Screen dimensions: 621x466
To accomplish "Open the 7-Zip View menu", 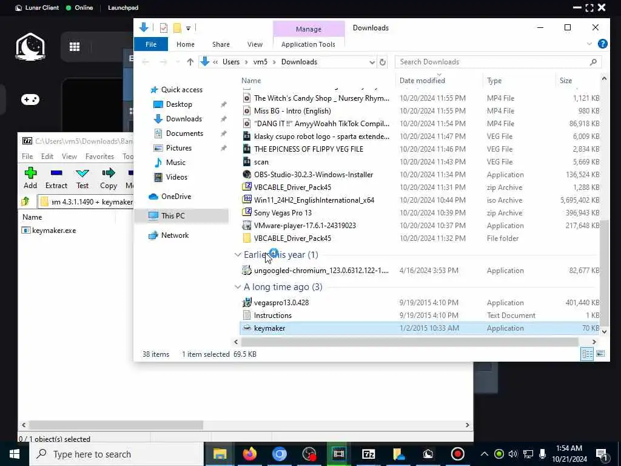I will (x=69, y=157).
